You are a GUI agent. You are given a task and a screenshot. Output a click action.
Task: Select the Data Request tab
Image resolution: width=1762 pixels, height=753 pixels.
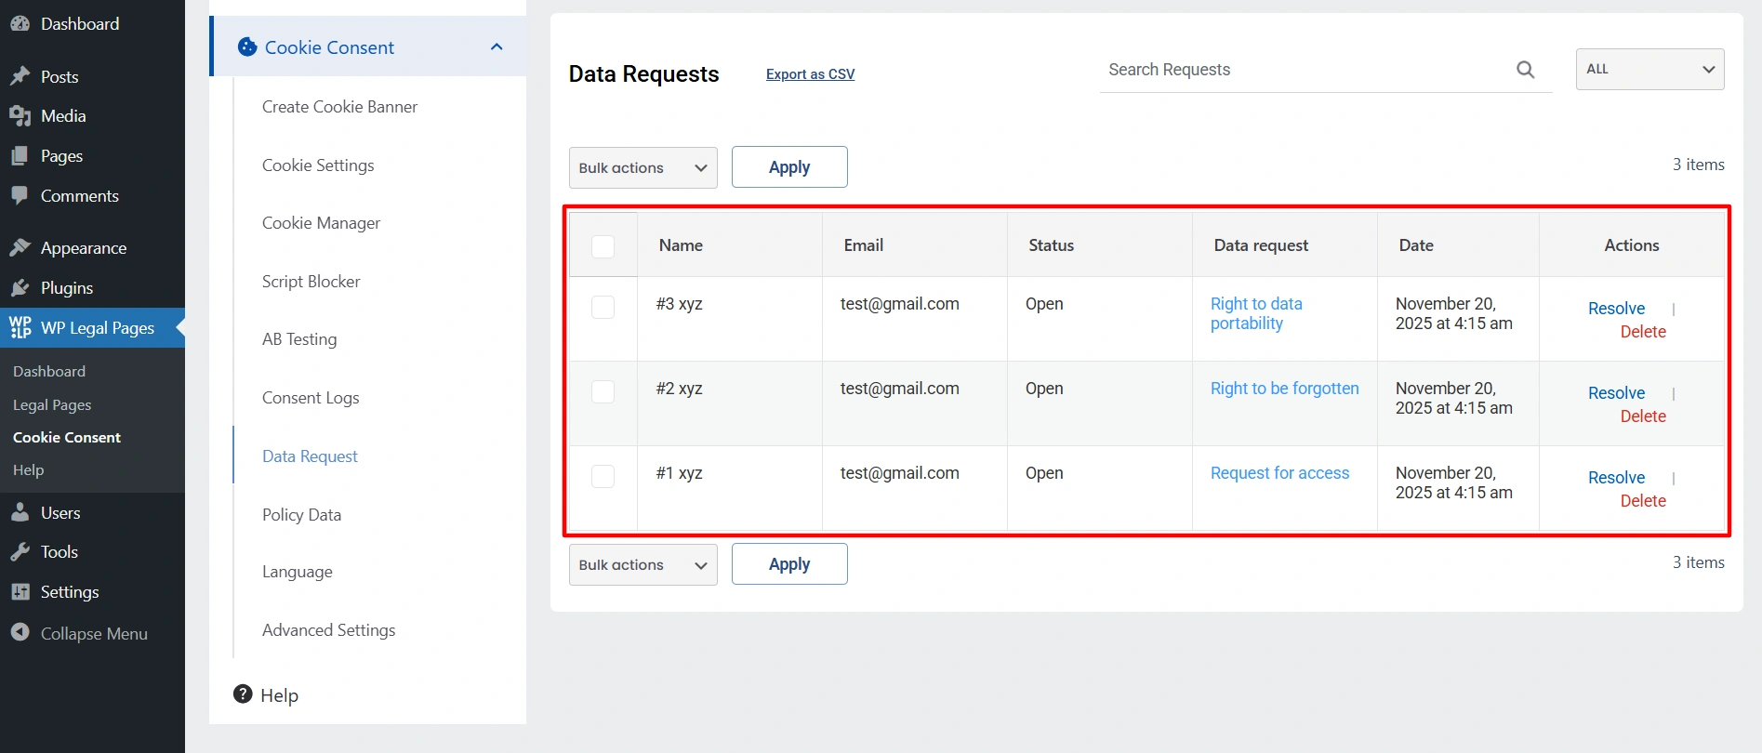tap(310, 456)
